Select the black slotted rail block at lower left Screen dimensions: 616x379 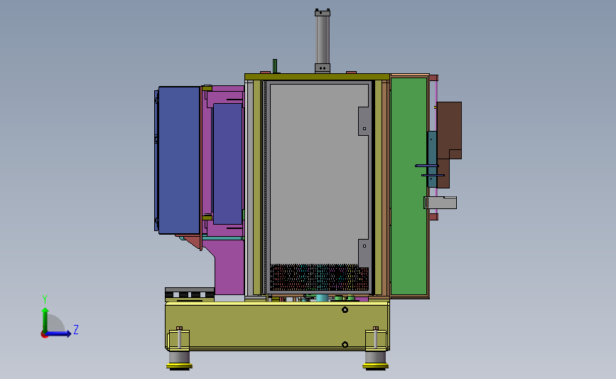190,294
